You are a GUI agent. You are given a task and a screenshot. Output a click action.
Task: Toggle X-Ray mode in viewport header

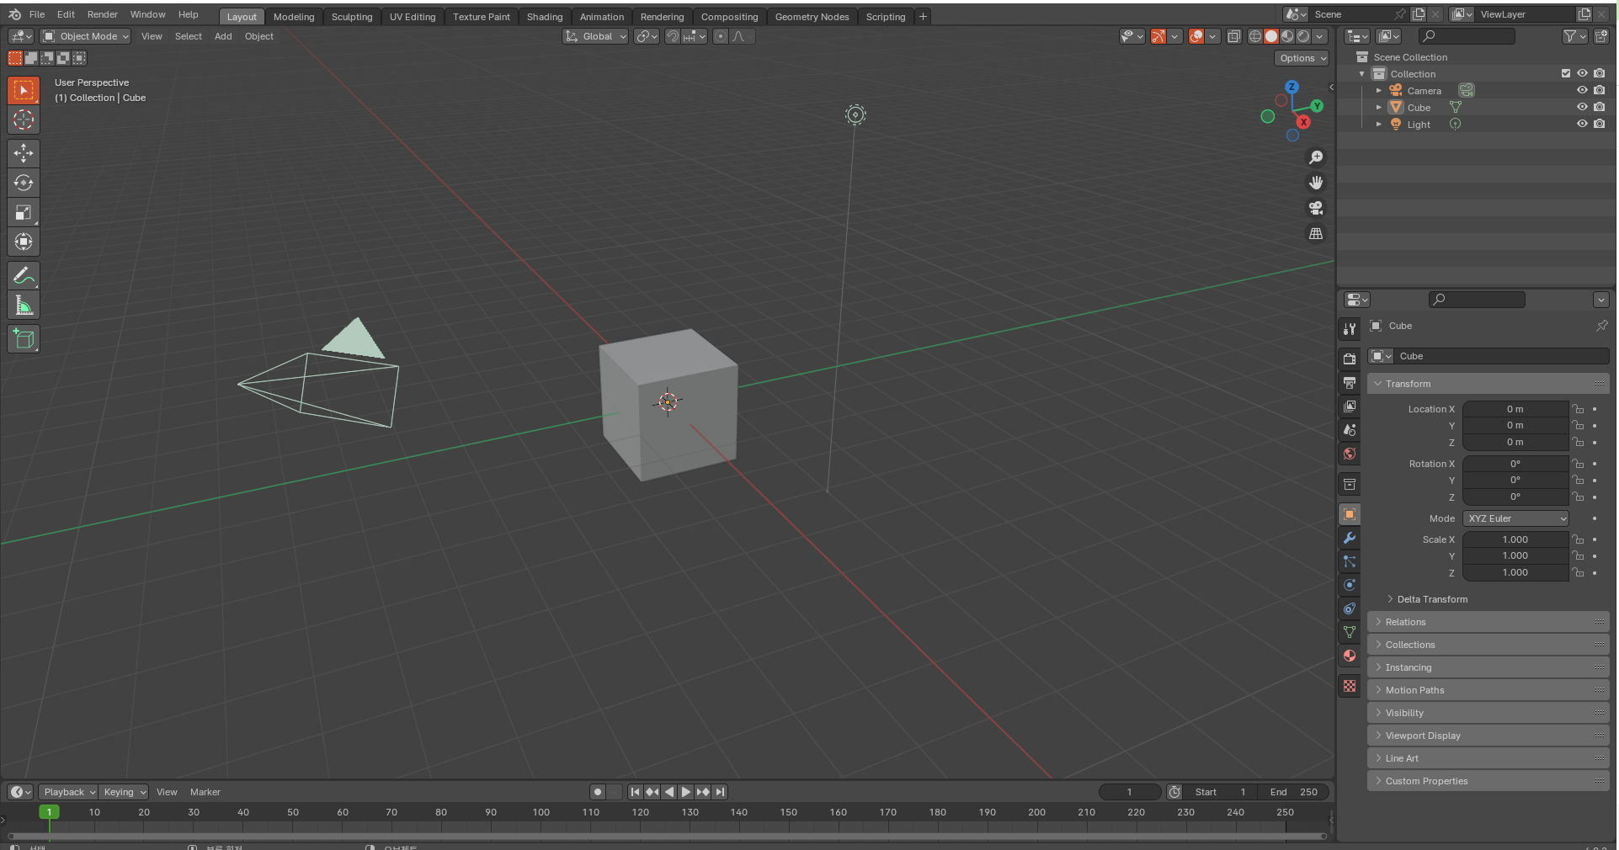[x=1233, y=36]
